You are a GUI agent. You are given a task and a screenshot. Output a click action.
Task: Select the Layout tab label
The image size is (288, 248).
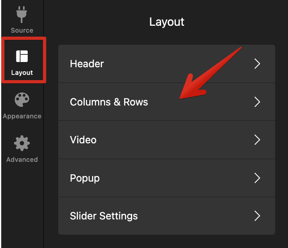coord(22,72)
